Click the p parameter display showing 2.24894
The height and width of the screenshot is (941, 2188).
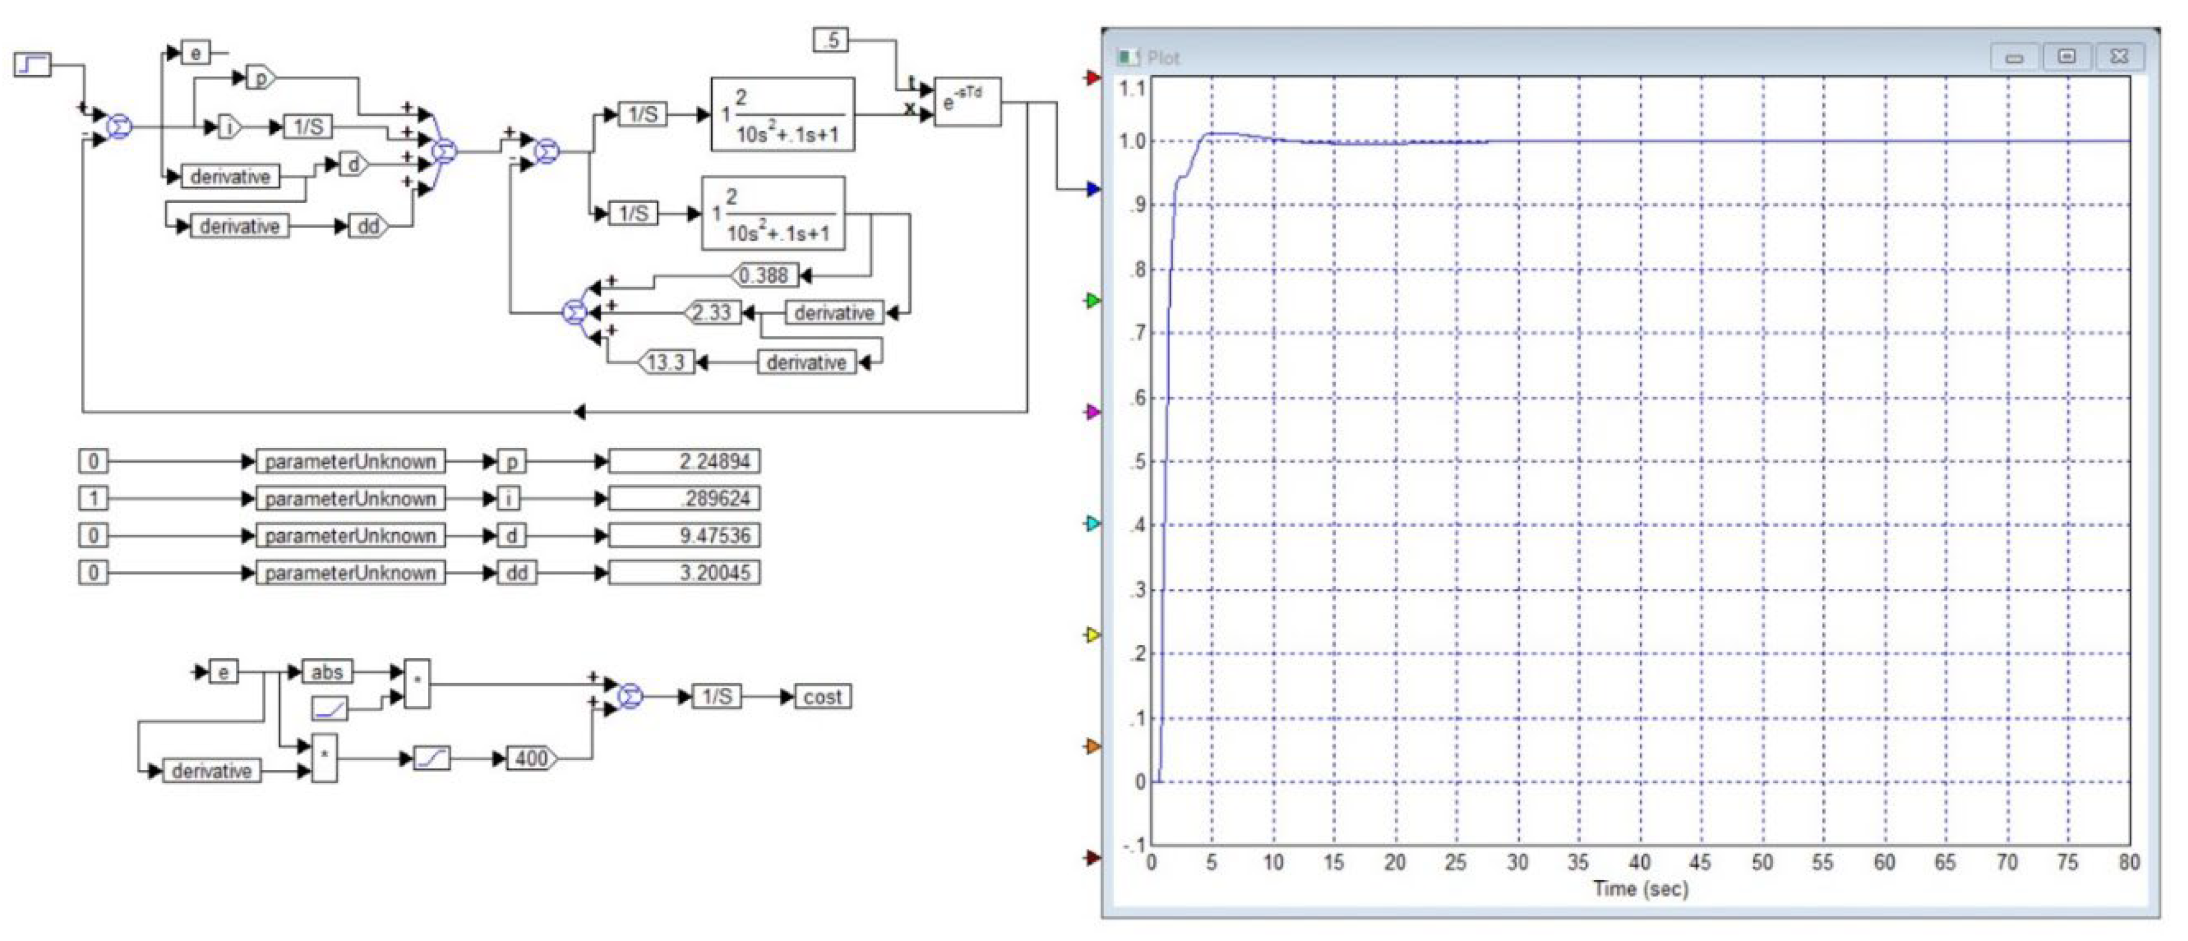coord(684,461)
